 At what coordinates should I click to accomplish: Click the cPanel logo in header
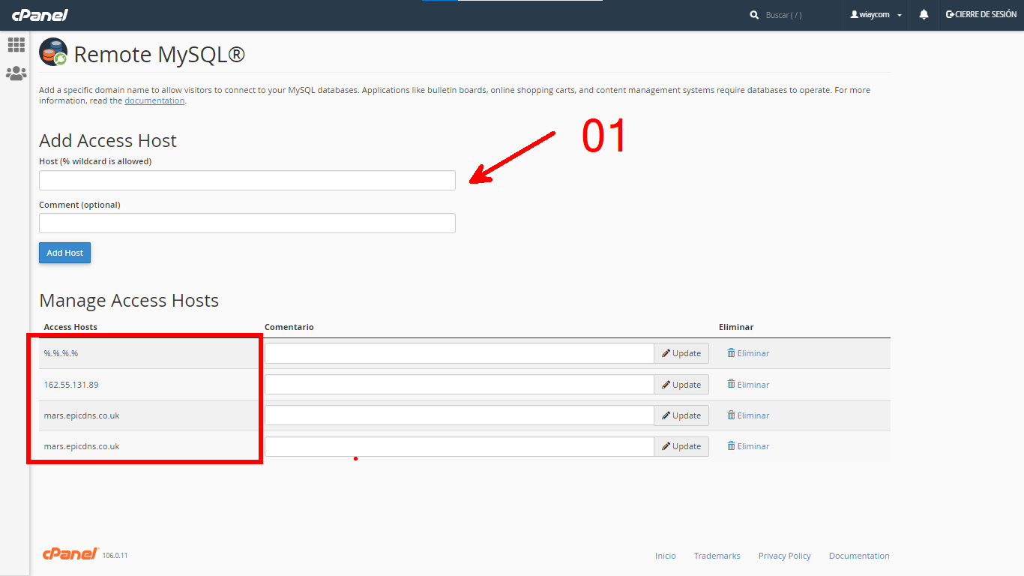(40, 14)
